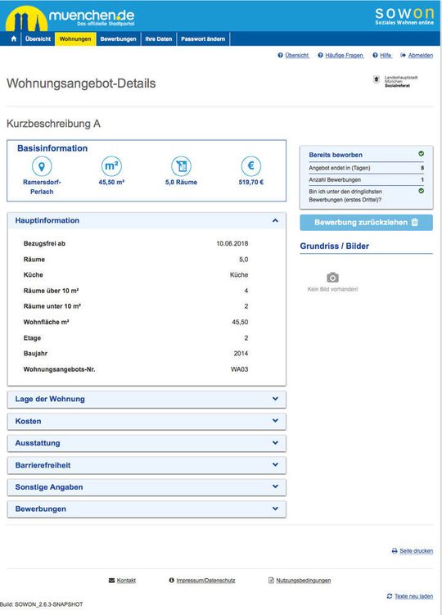
Task: Open the Impressum/Datenschutz link
Action: [x=205, y=581]
